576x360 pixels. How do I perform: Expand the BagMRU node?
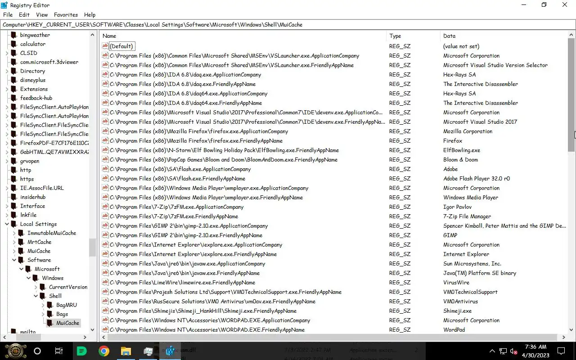[43, 305]
